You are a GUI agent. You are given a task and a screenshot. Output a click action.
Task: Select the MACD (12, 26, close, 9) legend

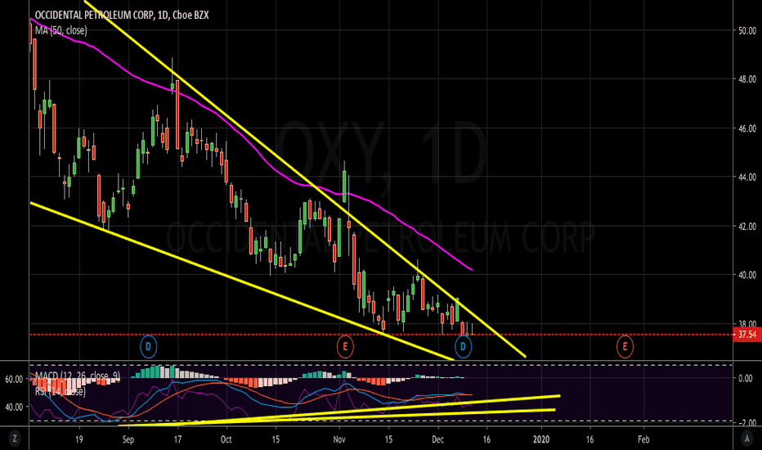[78, 376]
